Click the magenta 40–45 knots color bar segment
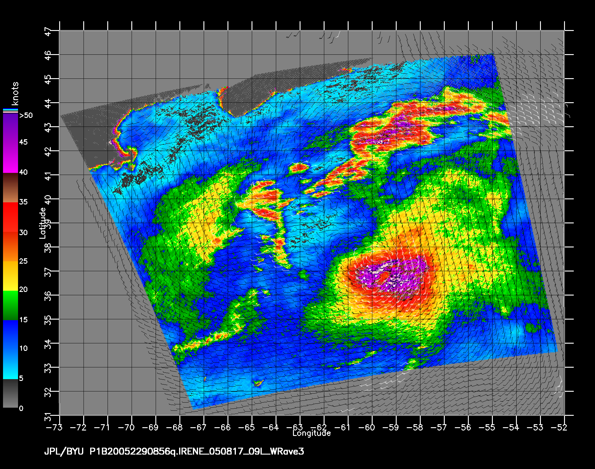 11,158
